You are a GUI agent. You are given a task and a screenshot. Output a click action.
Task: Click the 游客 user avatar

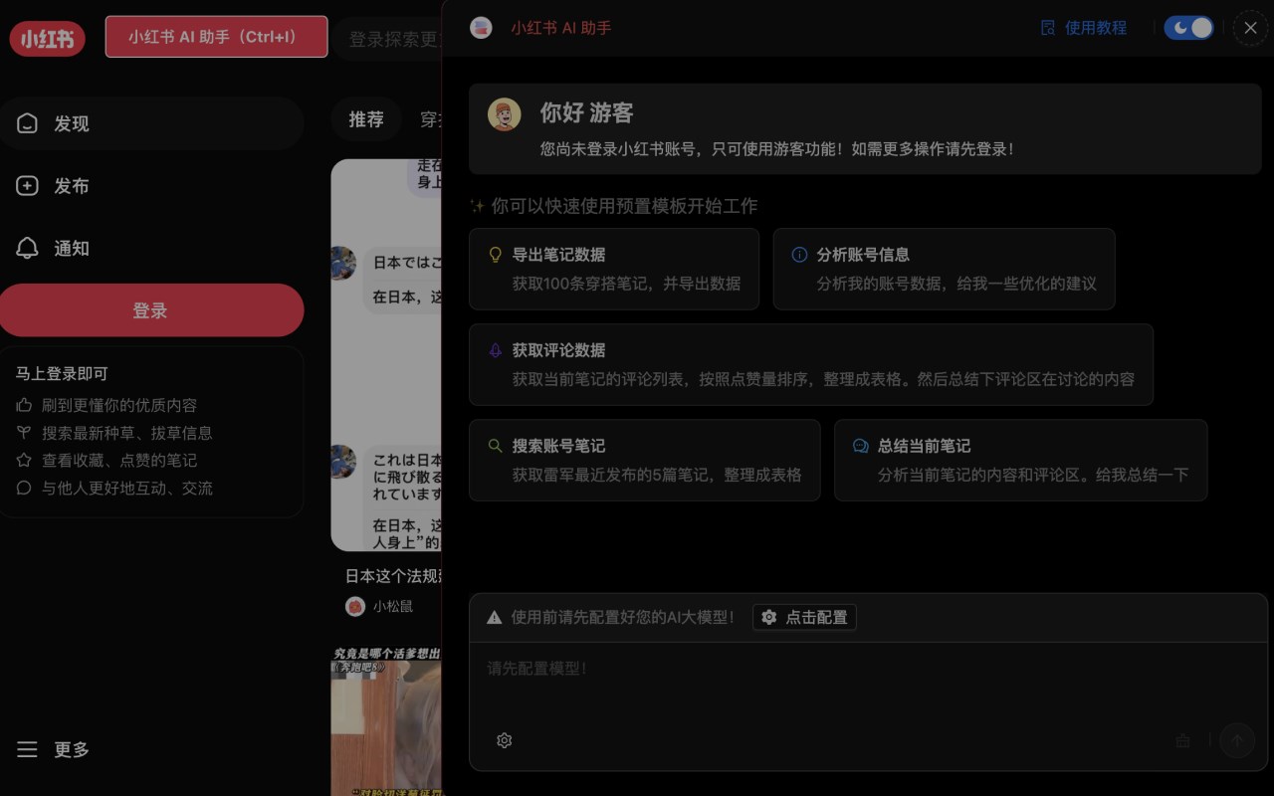pos(505,114)
